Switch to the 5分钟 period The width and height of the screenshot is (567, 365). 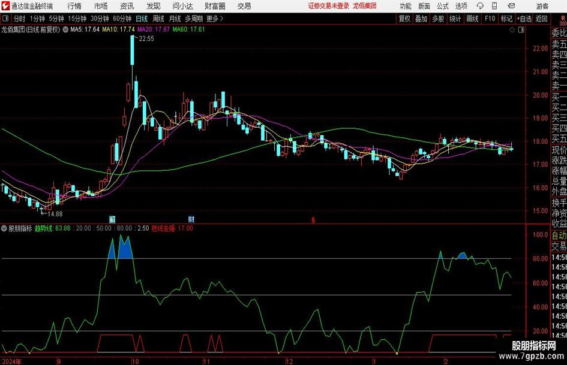click(56, 19)
